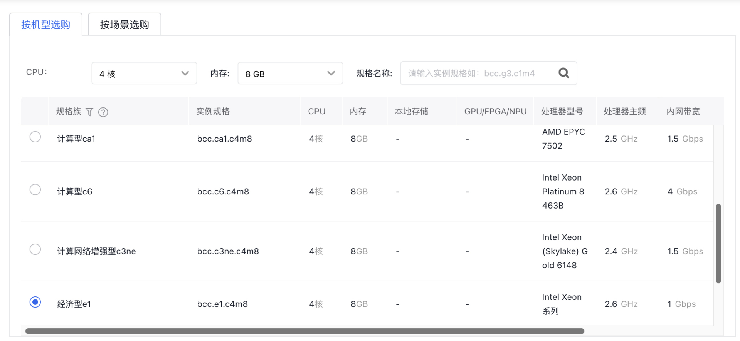Click the horizontal scrollbar under the table
The width and height of the screenshot is (740, 341).
coord(304,331)
